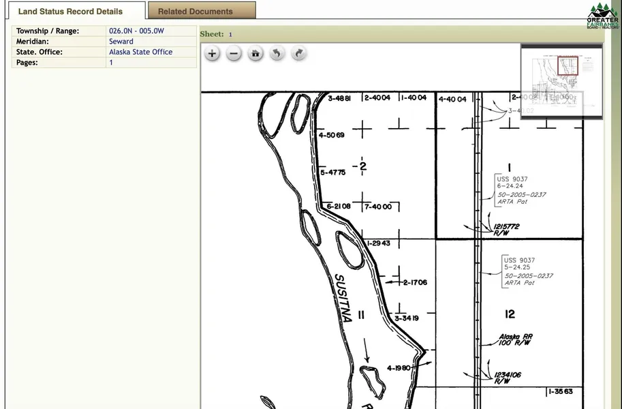Click the upper USS 9037 survey annotation

tap(512, 179)
